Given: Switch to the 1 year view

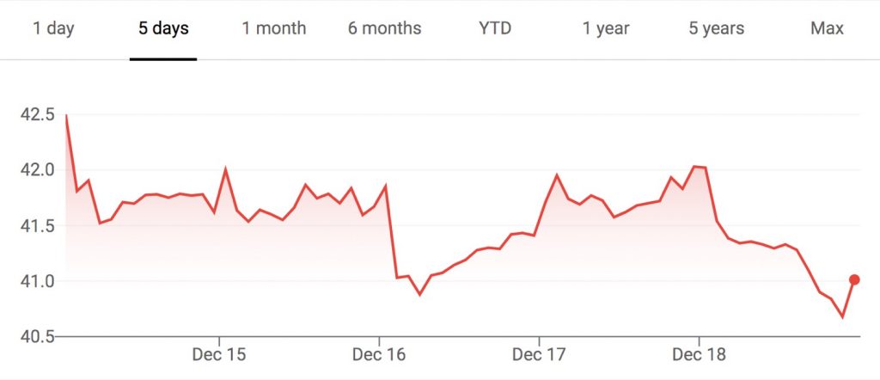Looking at the screenshot, I should (x=606, y=28).
